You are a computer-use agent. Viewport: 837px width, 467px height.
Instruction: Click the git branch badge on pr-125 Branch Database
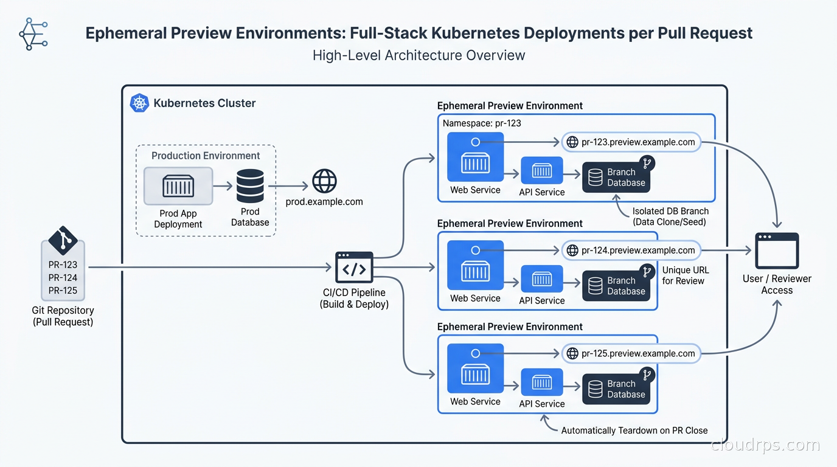[647, 375]
